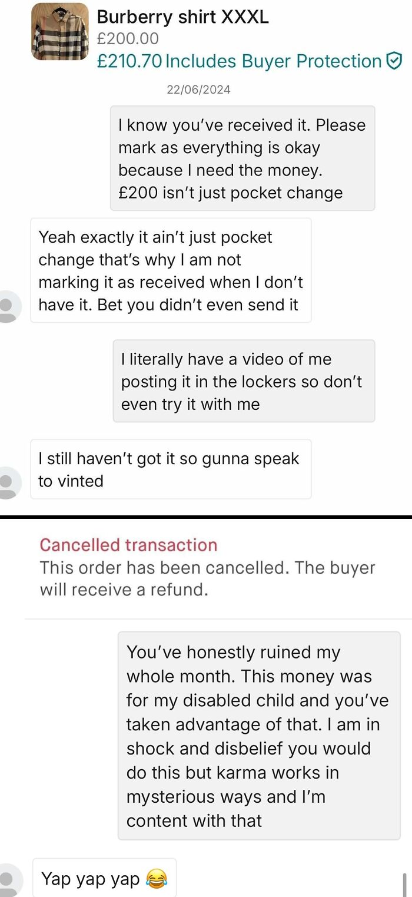Select the 'gunna speak to vinted' message

(x=170, y=469)
